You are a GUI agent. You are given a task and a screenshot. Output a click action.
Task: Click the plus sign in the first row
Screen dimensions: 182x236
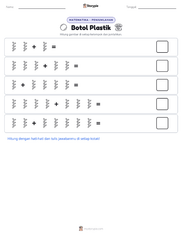point(34,47)
